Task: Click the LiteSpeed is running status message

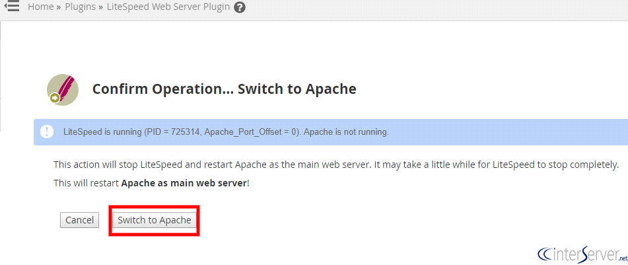Action: click(227, 132)
